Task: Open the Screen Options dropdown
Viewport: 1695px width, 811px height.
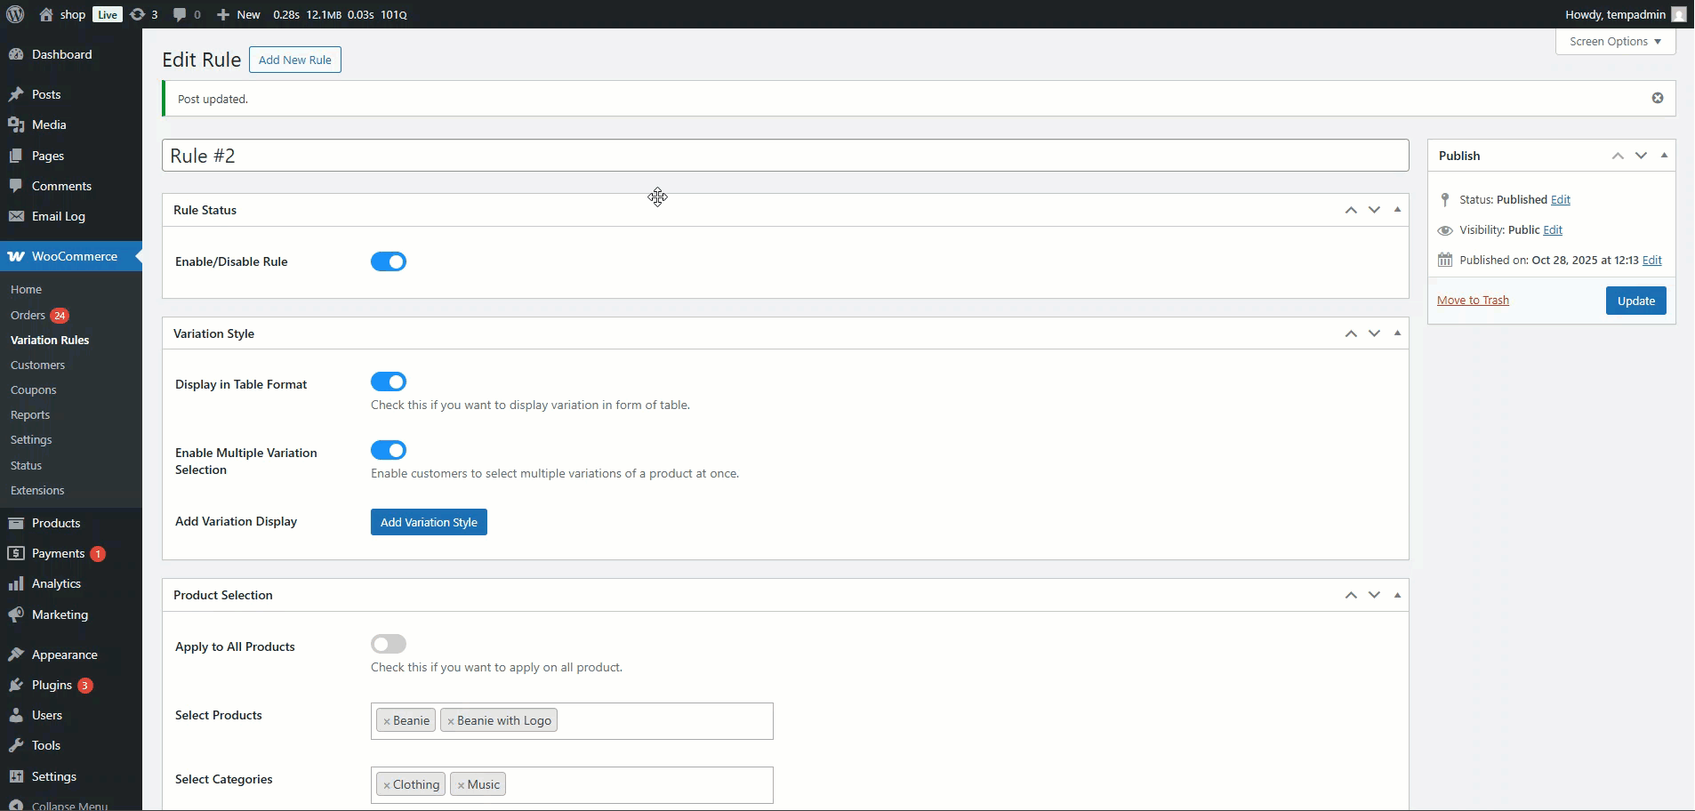Action: [x=1615, y=42]
